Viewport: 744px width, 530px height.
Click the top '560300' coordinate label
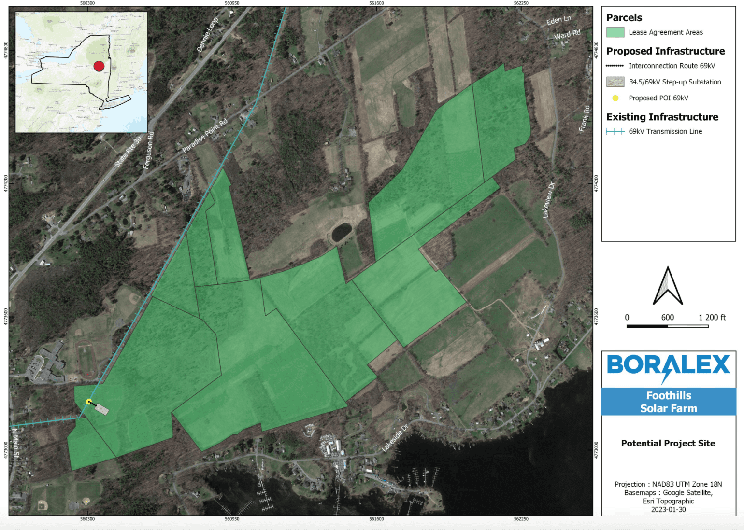coord(87,3)
